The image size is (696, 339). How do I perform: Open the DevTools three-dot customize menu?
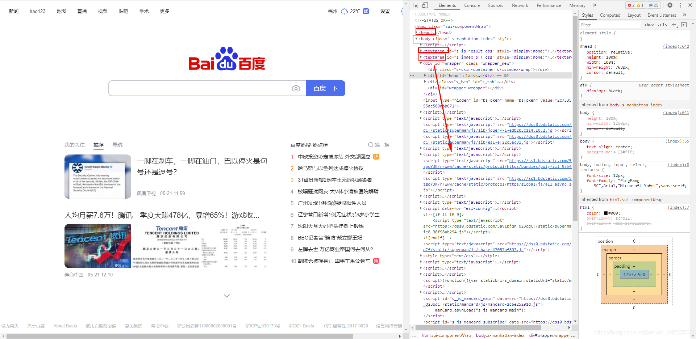point(680,5)
